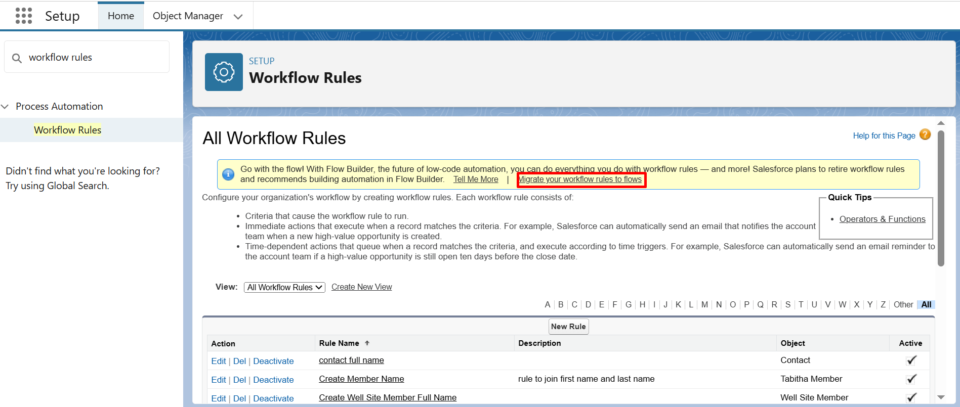Click the help question mark icon
Image resolution: width=960 pixels, height=407 pixels.
coord(925,134)
